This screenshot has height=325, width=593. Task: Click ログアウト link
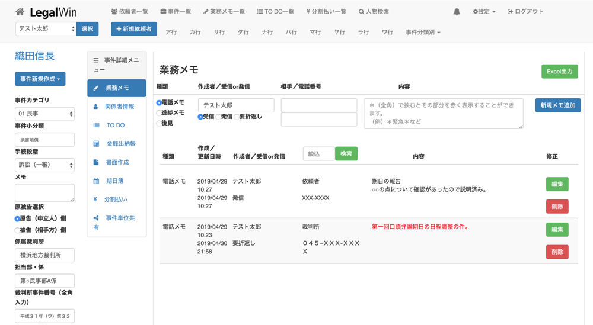[525, 12]
